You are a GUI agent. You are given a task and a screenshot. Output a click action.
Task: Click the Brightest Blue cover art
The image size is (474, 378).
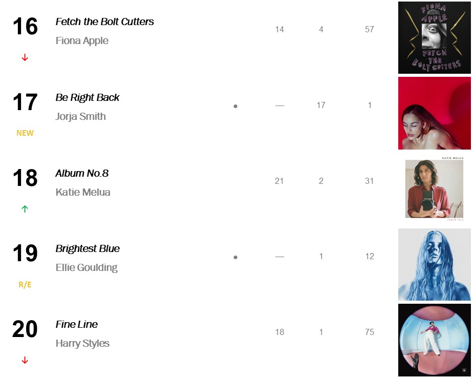pyautogui.click(x=434, y=264)
